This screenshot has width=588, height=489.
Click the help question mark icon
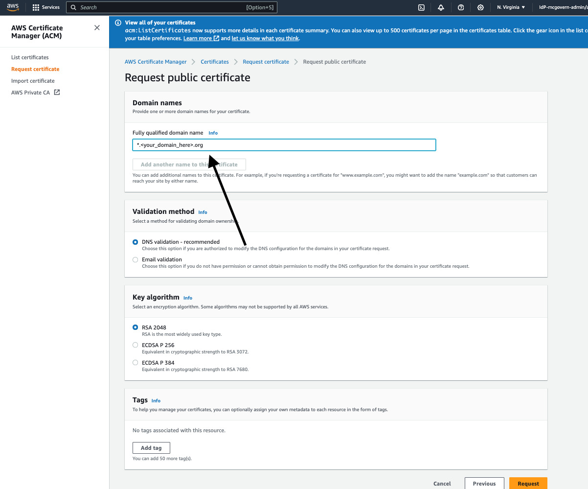click(x=461, y=7)
